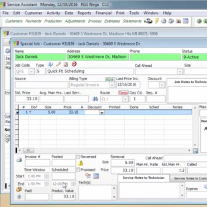207x207 pixels.
Task: Click the anchor icon beside Type label
Action: coord(50,64)
